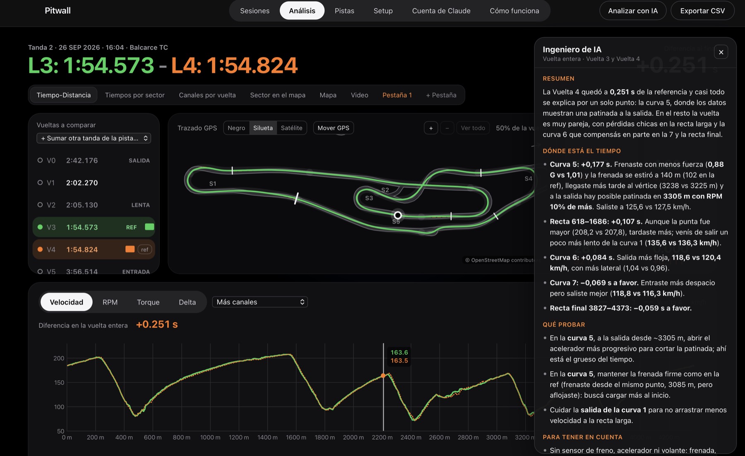
Task: Click the L3: 1:54.573 headline time
Action: tap(91, 65)
